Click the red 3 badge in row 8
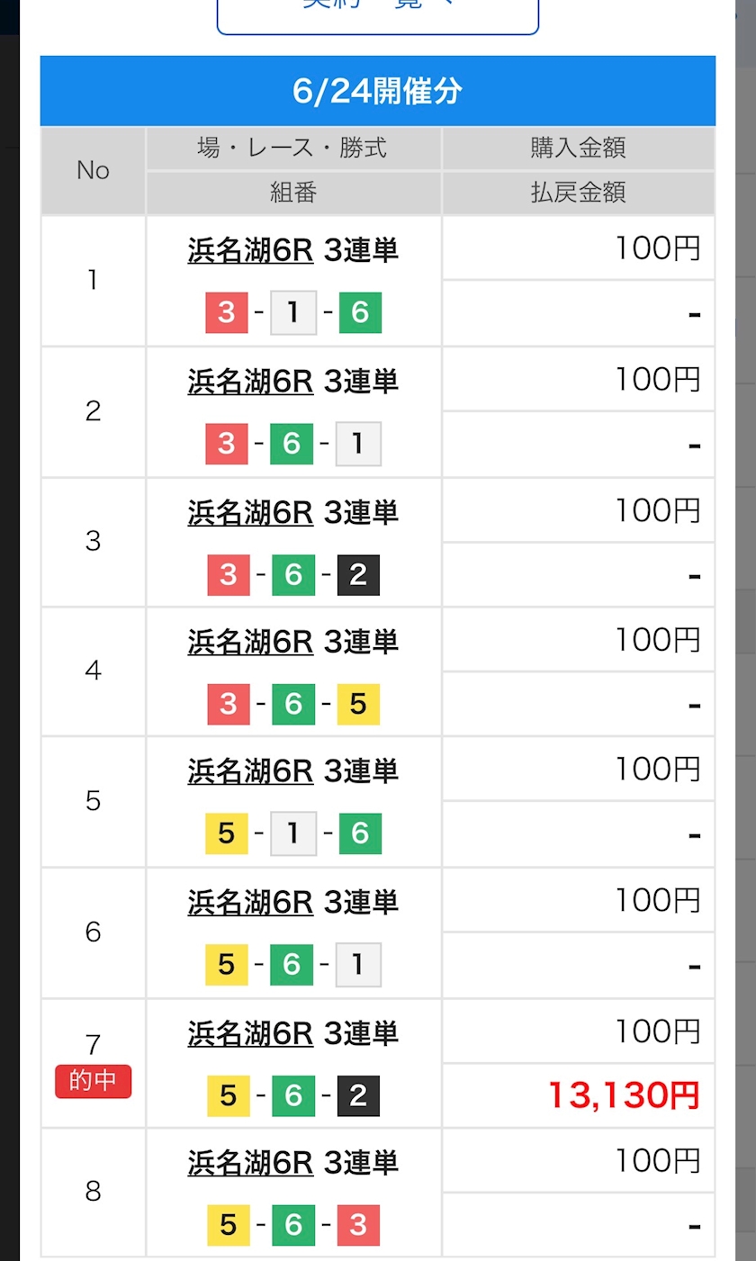Image resolution: width=756 pixels, height=1261 pixels. (x=358, y=1225)
